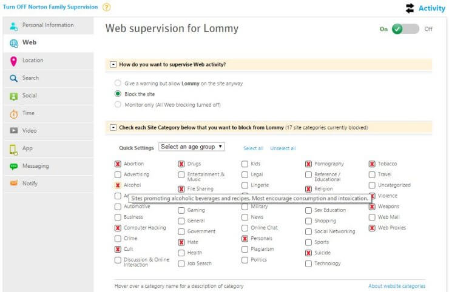Click the Unselect all link

[x=283, y=148]
